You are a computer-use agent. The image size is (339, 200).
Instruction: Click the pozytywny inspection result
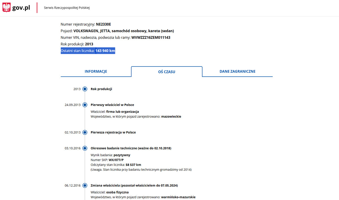pos(122,155)
